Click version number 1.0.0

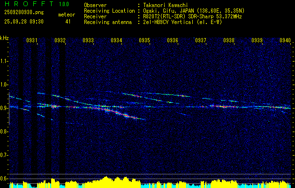[x=64, y=4]
